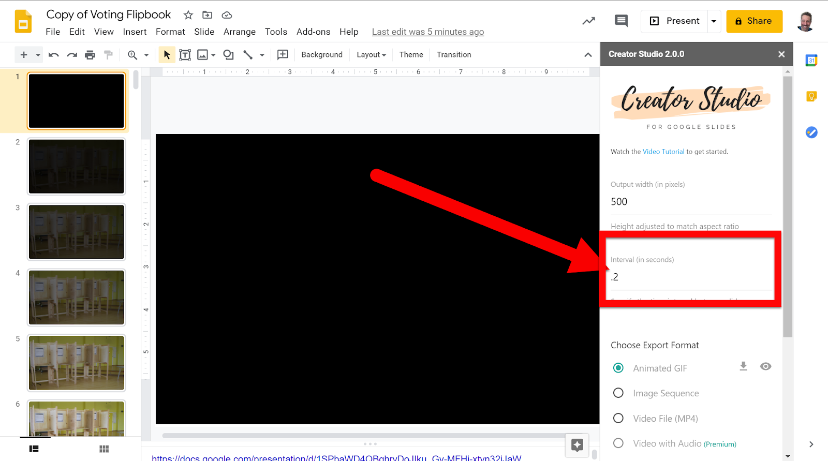Open the Video Tutorial link
Viewport: 828px width, 461px height.
(x=663, y=152)
